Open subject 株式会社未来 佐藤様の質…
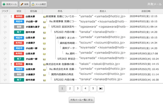163x106 pixels. 61,64
